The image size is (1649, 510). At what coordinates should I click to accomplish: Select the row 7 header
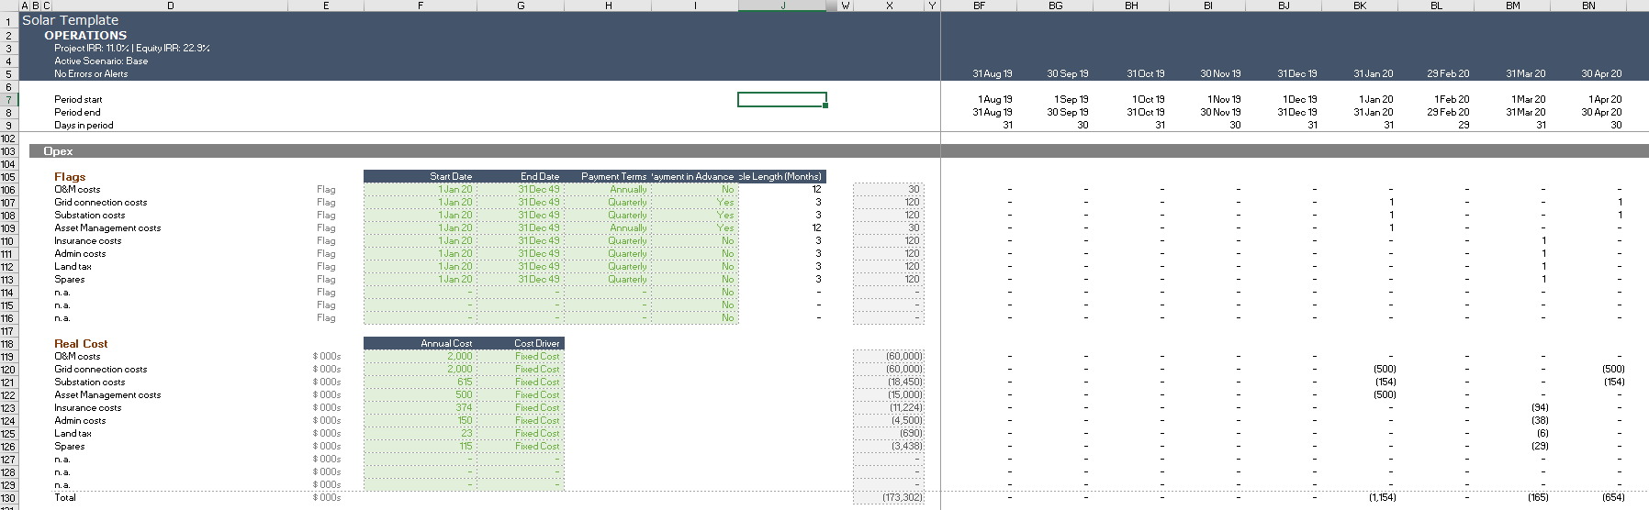click(x=8, y=99)
